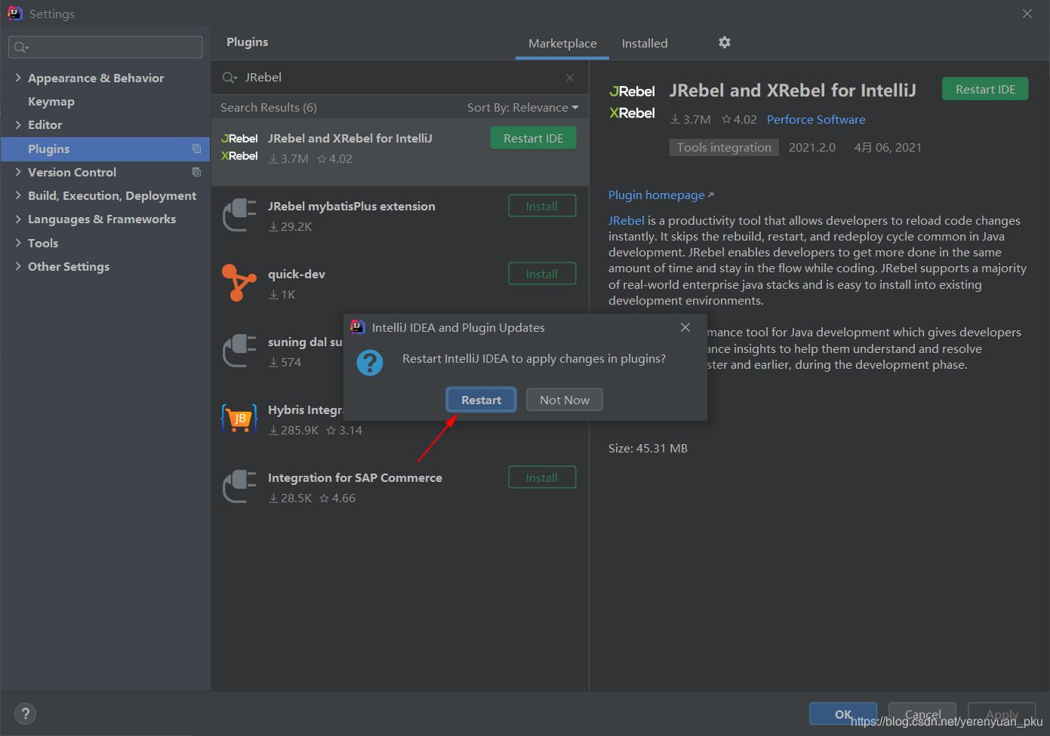This screenshot has height=736, width=1050.
Task: Click the help question mark button
Action: [25, 713]
